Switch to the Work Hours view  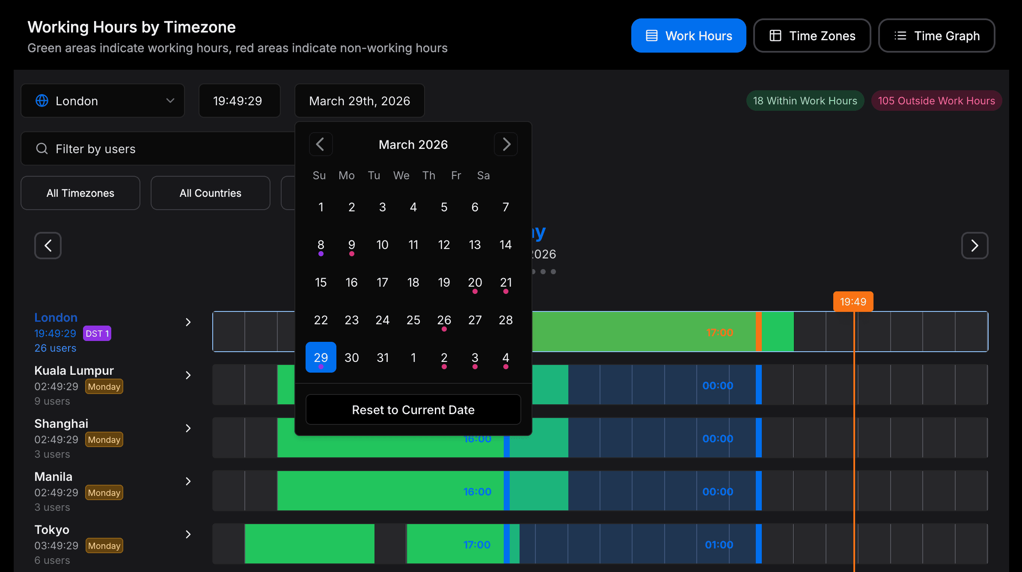pos(688,36)
